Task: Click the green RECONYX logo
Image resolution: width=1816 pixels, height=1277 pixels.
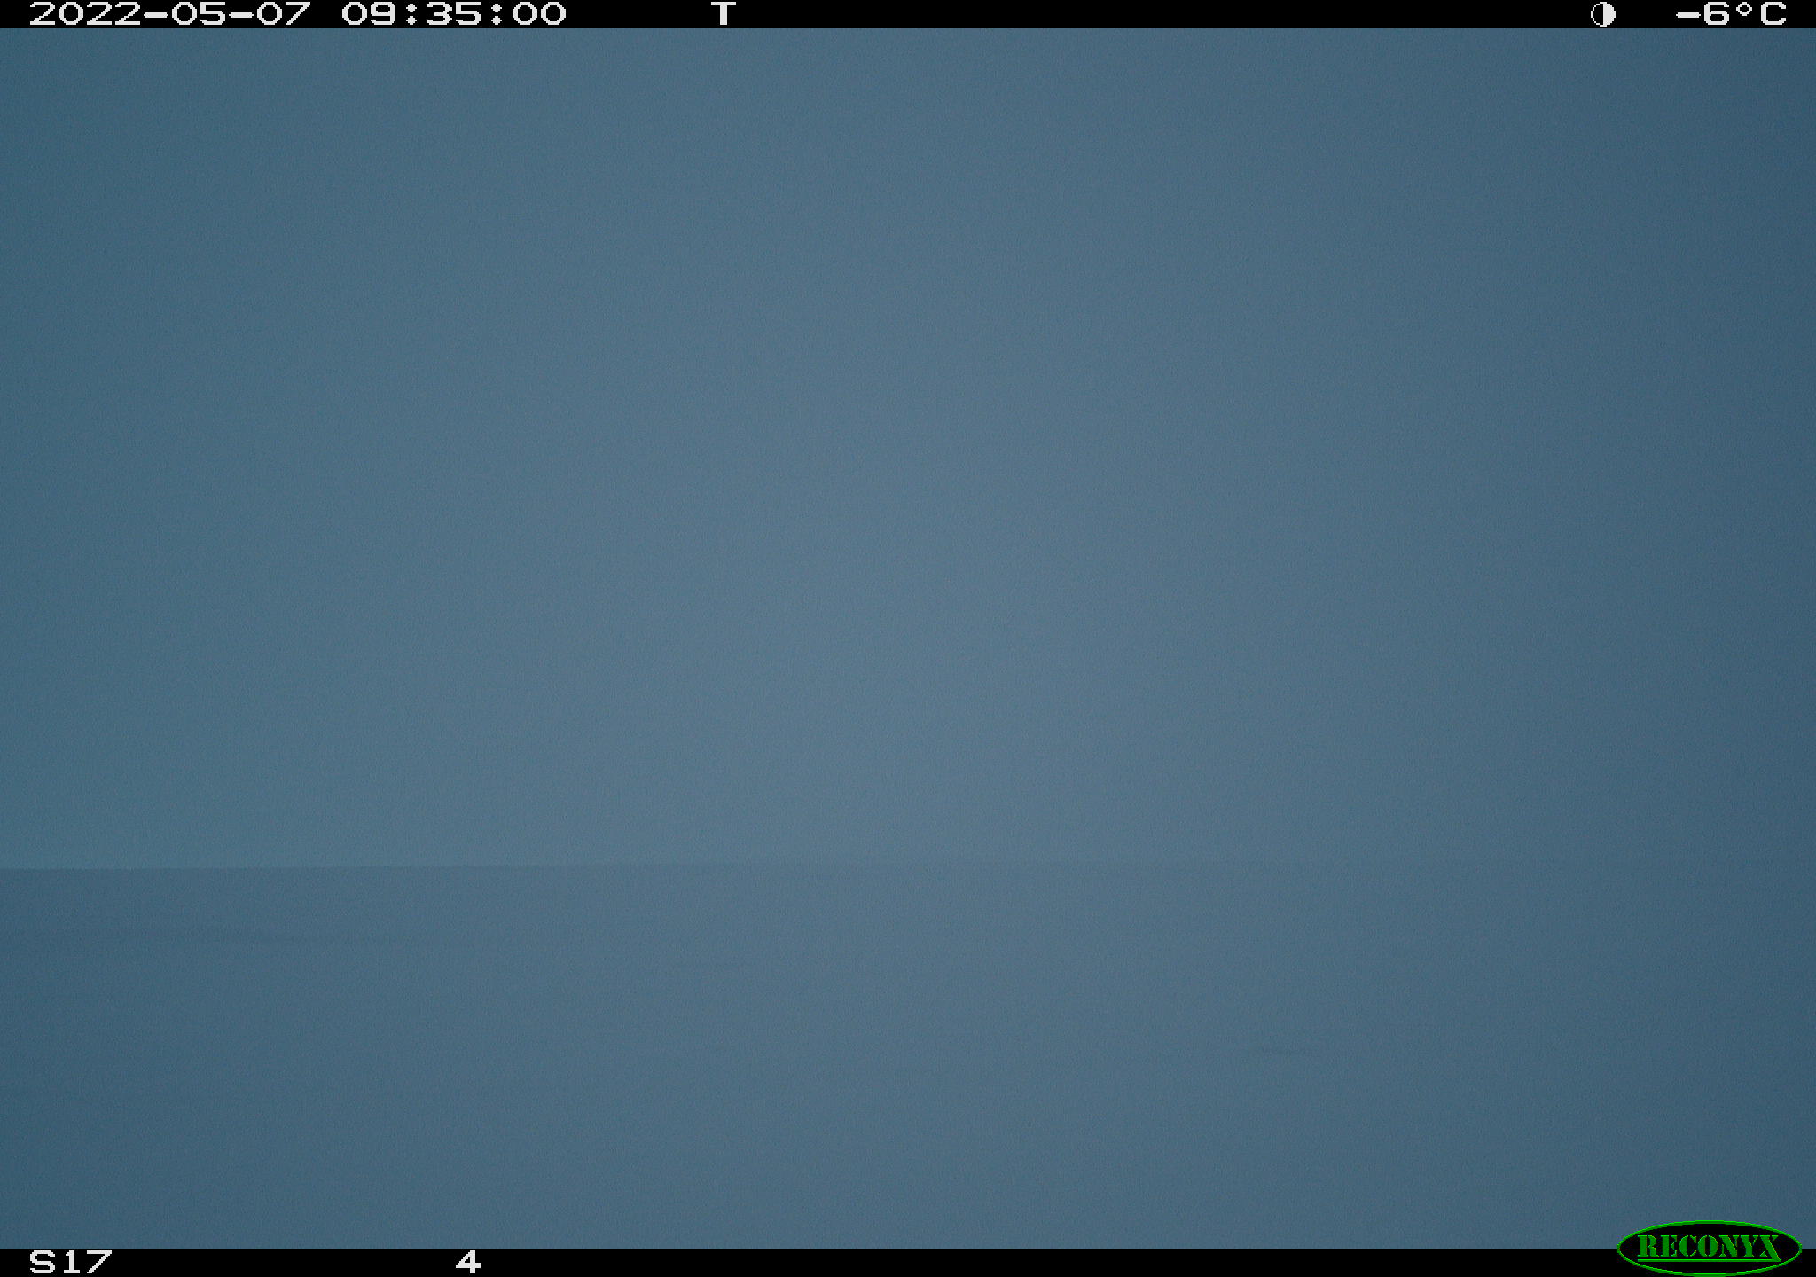Action: [x=1709, y=1247]
